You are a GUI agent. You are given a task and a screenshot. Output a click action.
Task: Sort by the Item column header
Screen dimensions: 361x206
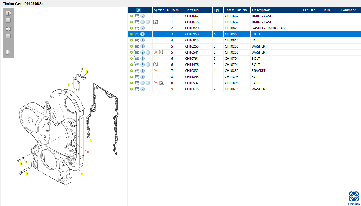coord(177,10)
